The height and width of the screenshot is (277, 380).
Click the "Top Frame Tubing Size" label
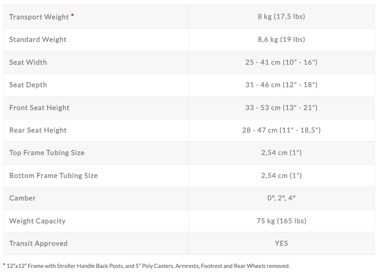click(x=47, y=153)
